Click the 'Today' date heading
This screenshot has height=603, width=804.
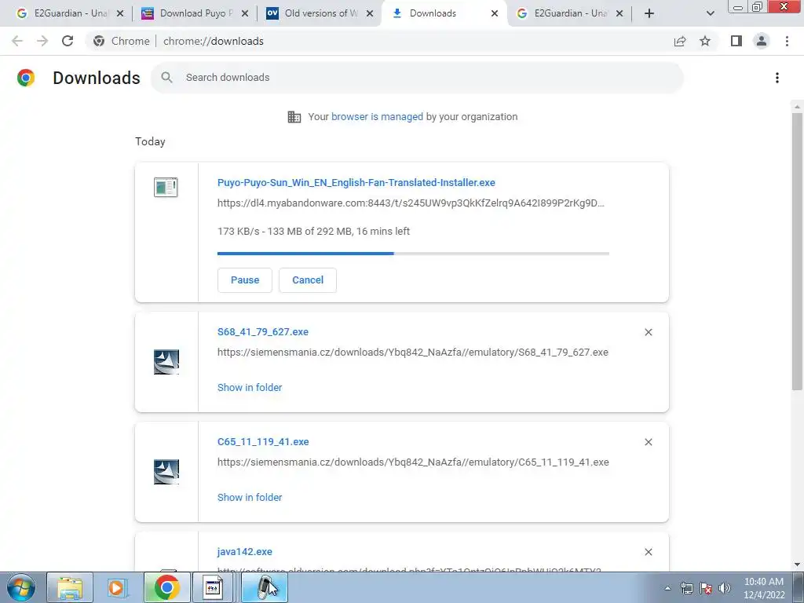[150, 141]
